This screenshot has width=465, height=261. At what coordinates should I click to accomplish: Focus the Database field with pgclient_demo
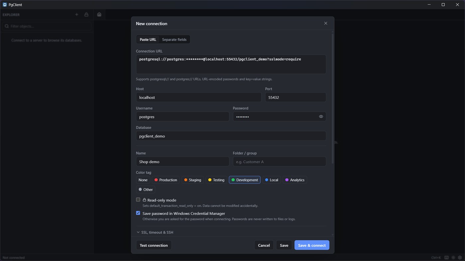[x=231, y=136]
